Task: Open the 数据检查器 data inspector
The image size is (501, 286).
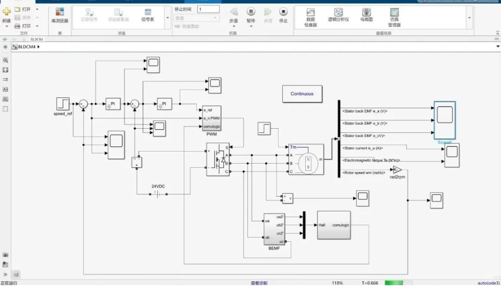Action: click(310, 17)
